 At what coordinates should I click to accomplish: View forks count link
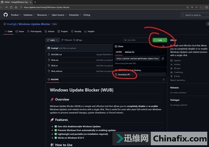point(175,76)
